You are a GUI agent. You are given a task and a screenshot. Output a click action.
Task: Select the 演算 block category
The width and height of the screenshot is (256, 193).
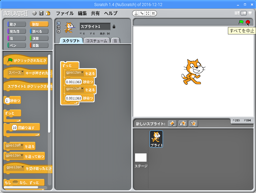(x=39, y=38)
